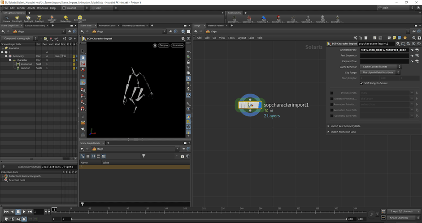
Task: Select the arrow select tool in viewport
Action: click(x=83, y=51)
